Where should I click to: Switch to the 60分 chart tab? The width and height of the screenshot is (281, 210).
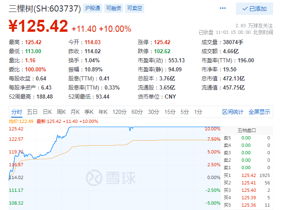pos(137,112)
